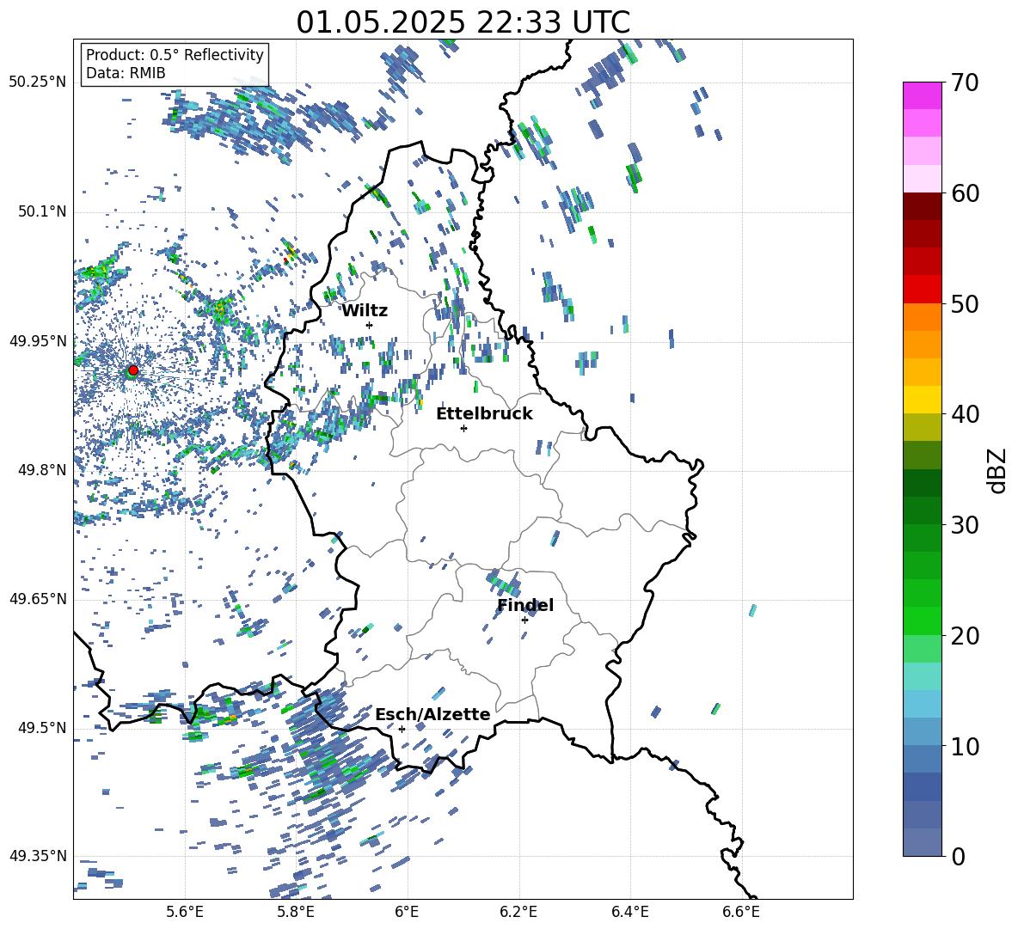Click the colorbar tick value 0
Screen dimensions: 1018x929
coord(958,856)
